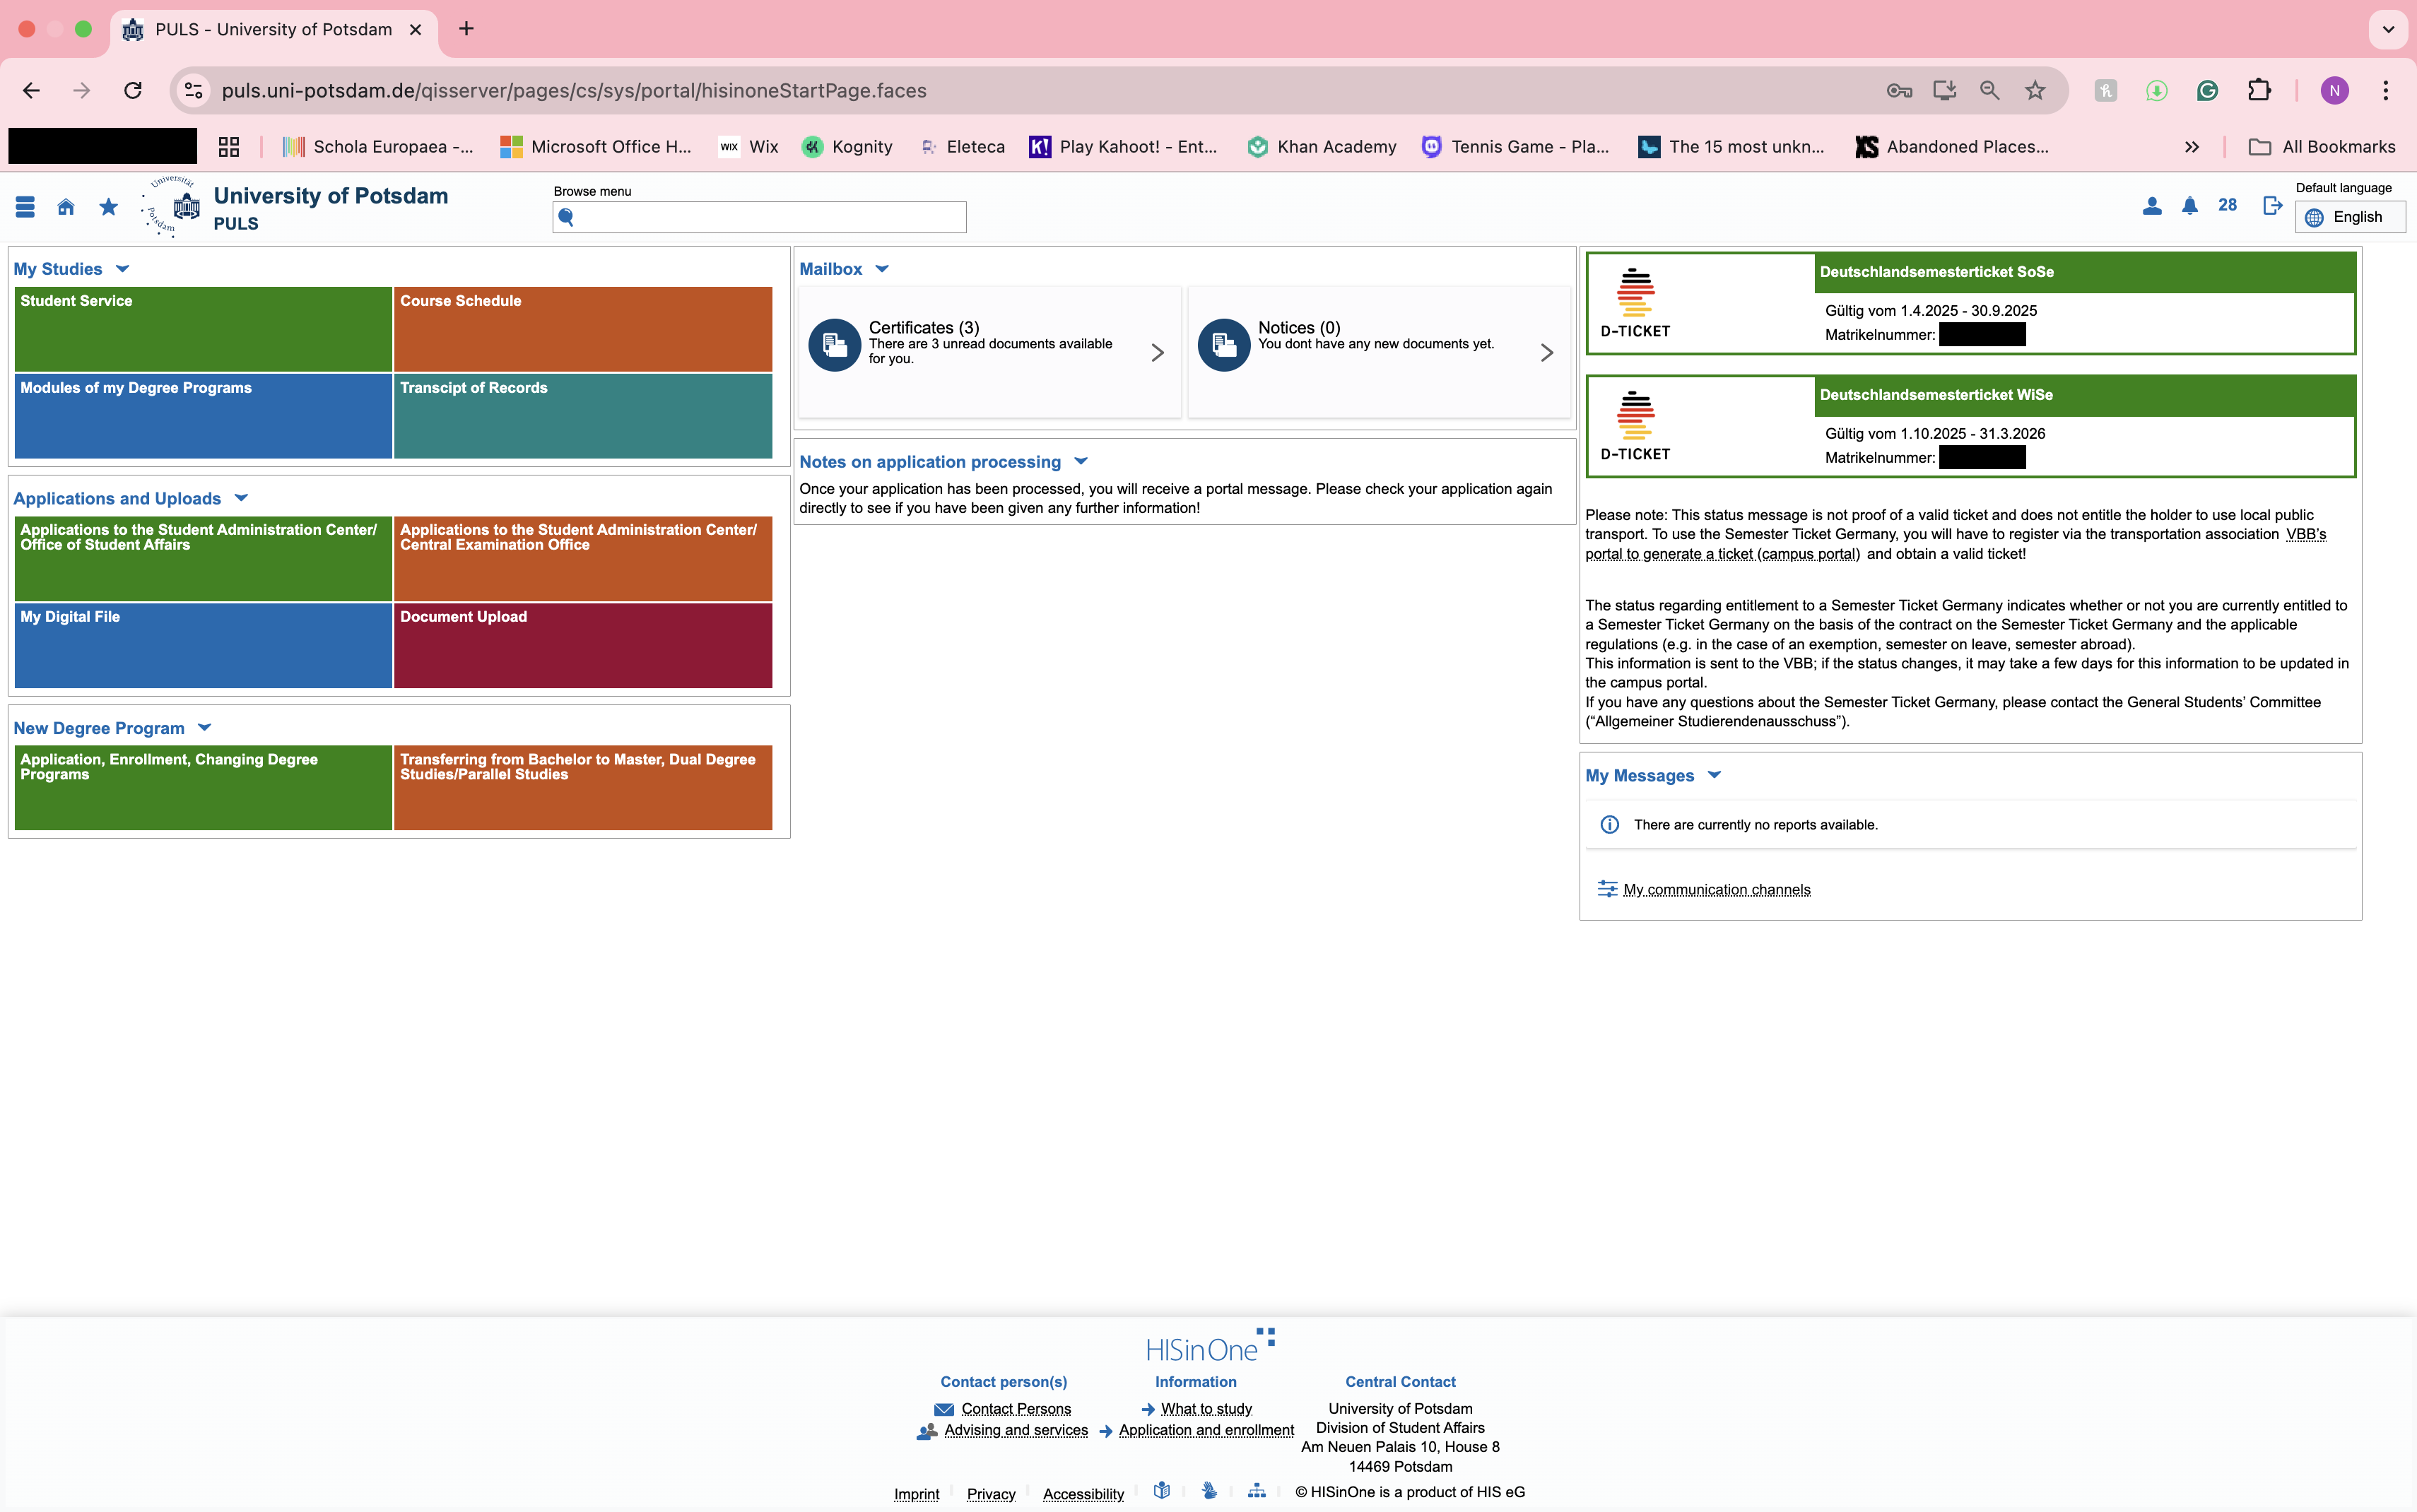This screenshot has width=2417, height=1512.
Task: Collapse the My Messages section
Action: tap(1714, 775)
